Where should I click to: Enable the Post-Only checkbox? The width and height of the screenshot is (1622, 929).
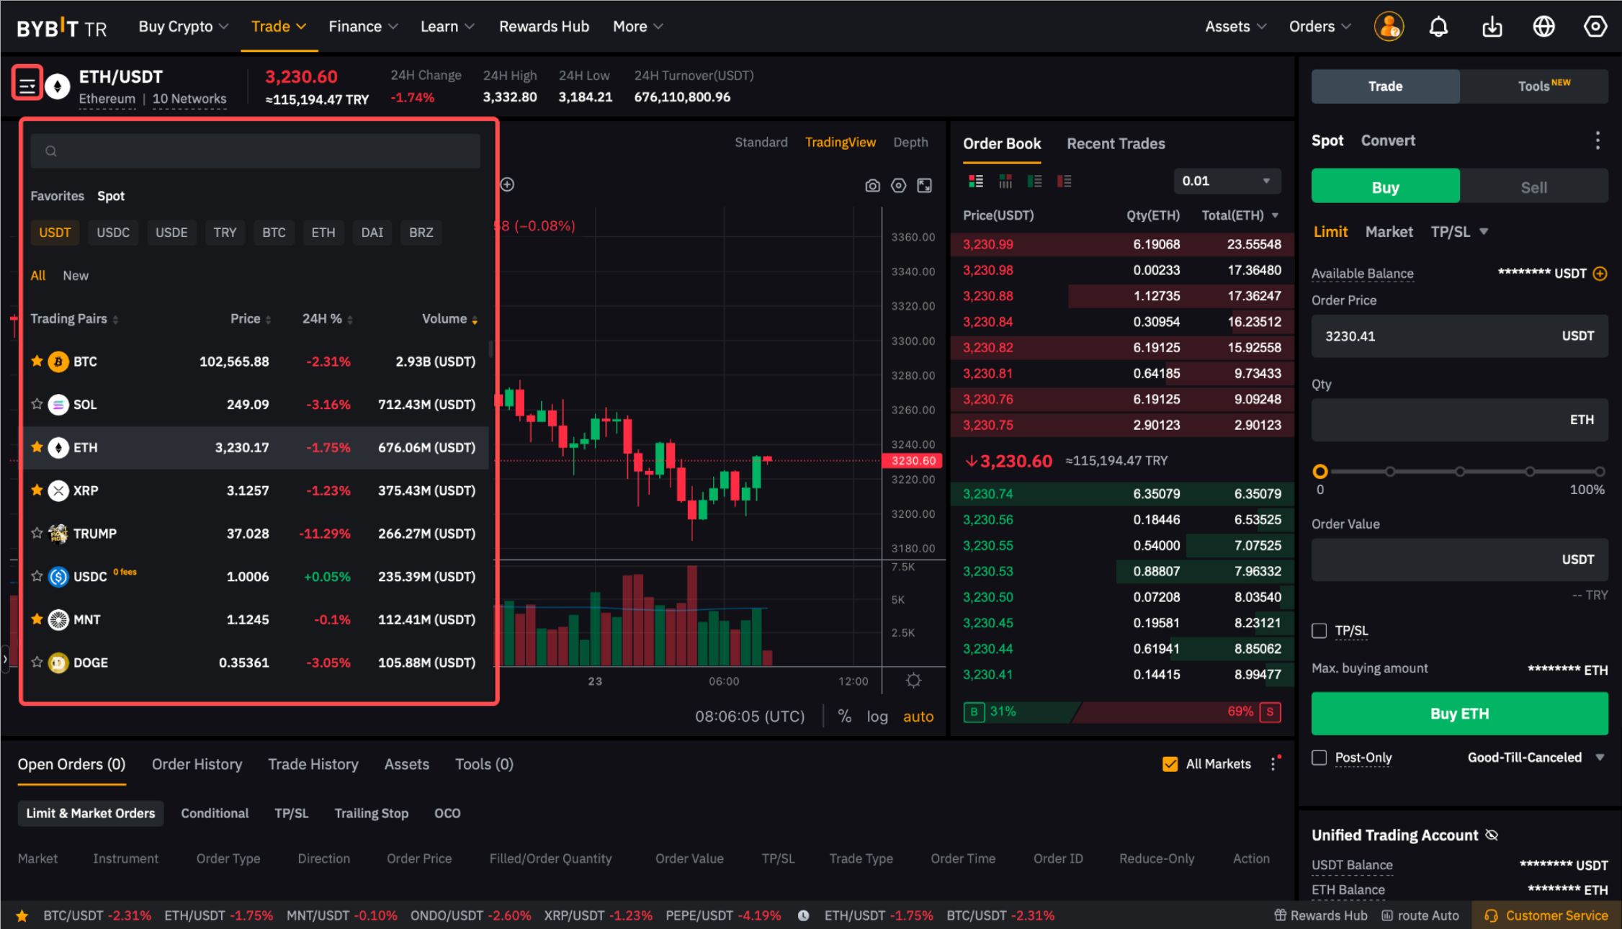[x=1319, y=758]
